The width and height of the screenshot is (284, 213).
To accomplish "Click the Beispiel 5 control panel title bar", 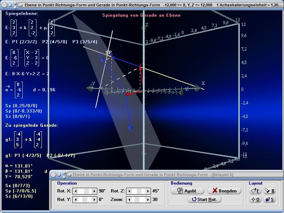I will pyautogui.click(x=153, y=175).
